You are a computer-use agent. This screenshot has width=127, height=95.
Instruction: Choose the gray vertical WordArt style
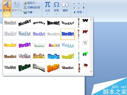[x=79, y=45]
